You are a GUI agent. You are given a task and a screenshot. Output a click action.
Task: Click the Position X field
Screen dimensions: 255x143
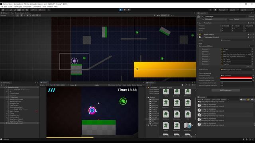point(226,26)
